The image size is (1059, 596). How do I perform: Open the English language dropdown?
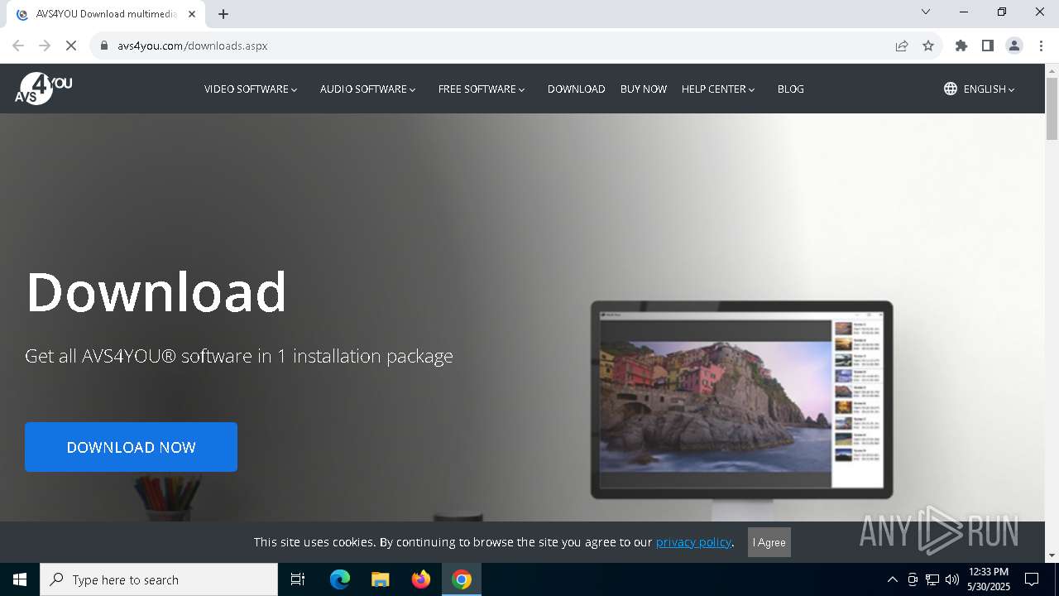click(989, 89)
